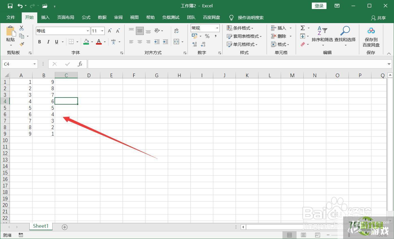Screen dimensions: 394x239
Task: Select the Format Painter brush
Action: [x=22, y=44]
